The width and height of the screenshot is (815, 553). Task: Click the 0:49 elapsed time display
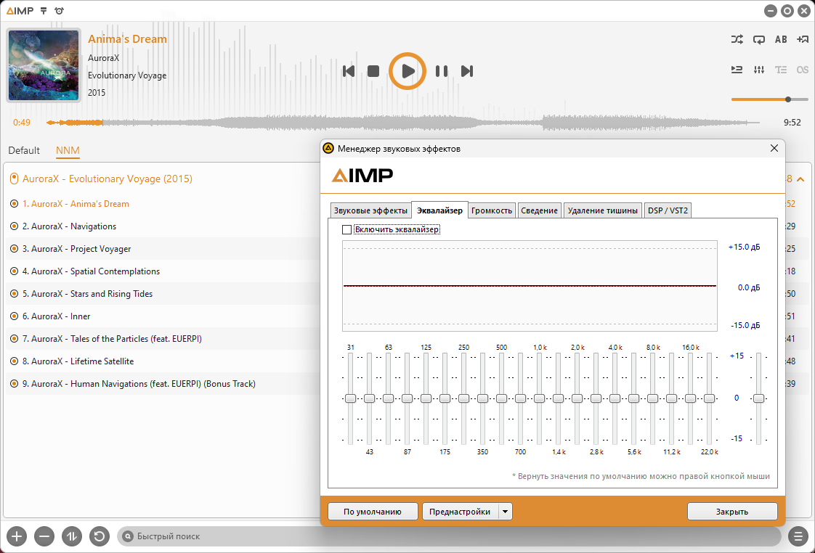(x=22, y=123)
